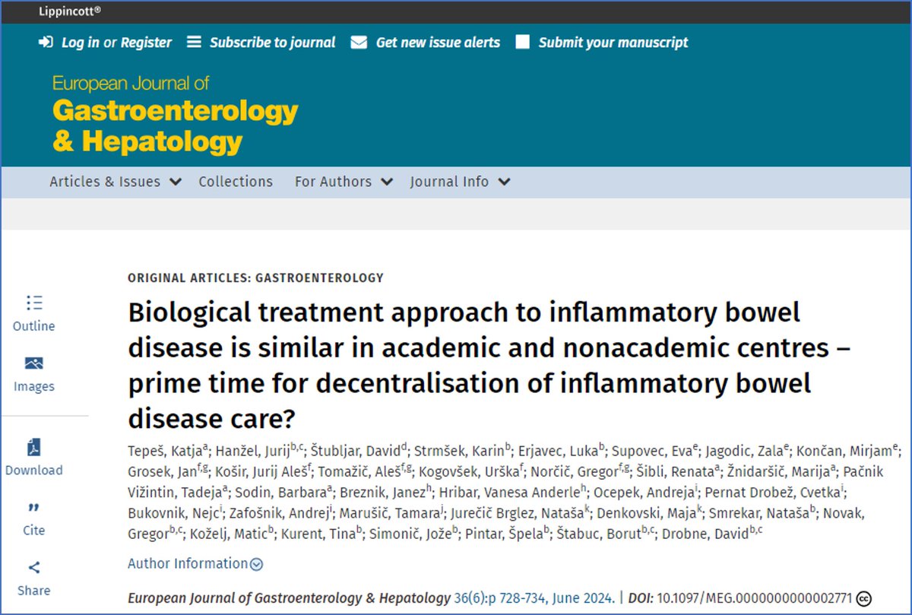Click the journal name in the citation line

[289, 598]
